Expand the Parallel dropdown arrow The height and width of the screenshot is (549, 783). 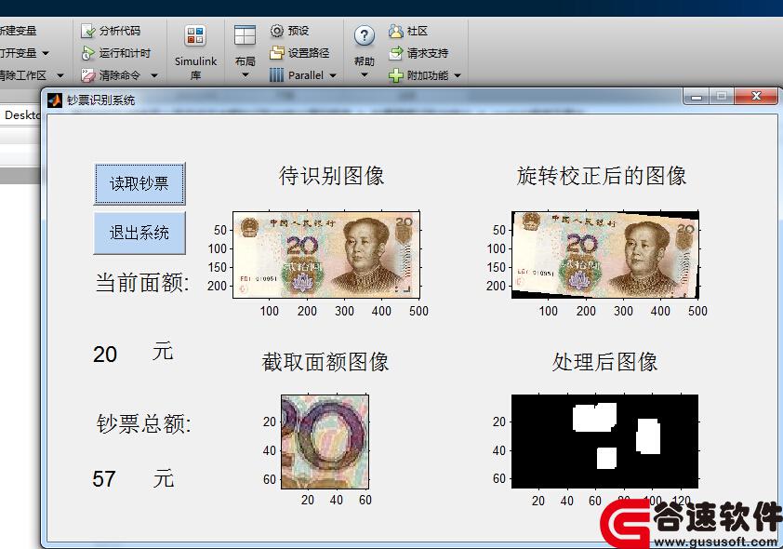pyautogui.click(x=333, y=76)
